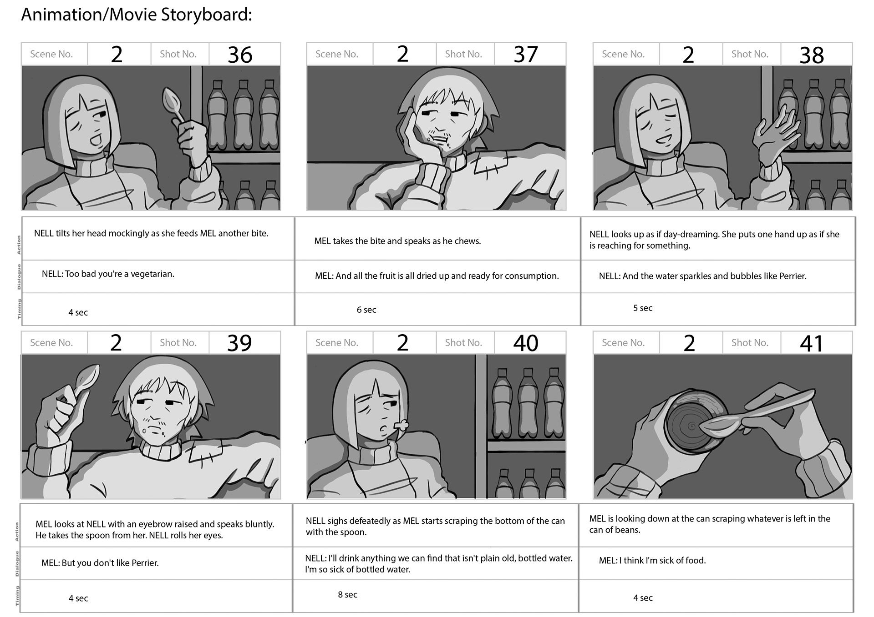Click the "Animation/Movie Storyboard:" title

[x=137, y=15]
